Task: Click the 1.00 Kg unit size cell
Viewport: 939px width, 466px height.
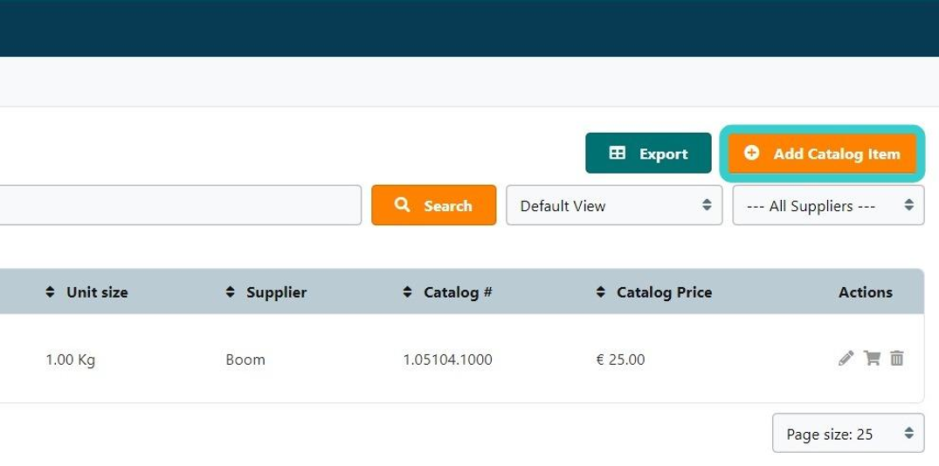Action: coord(70,360)
